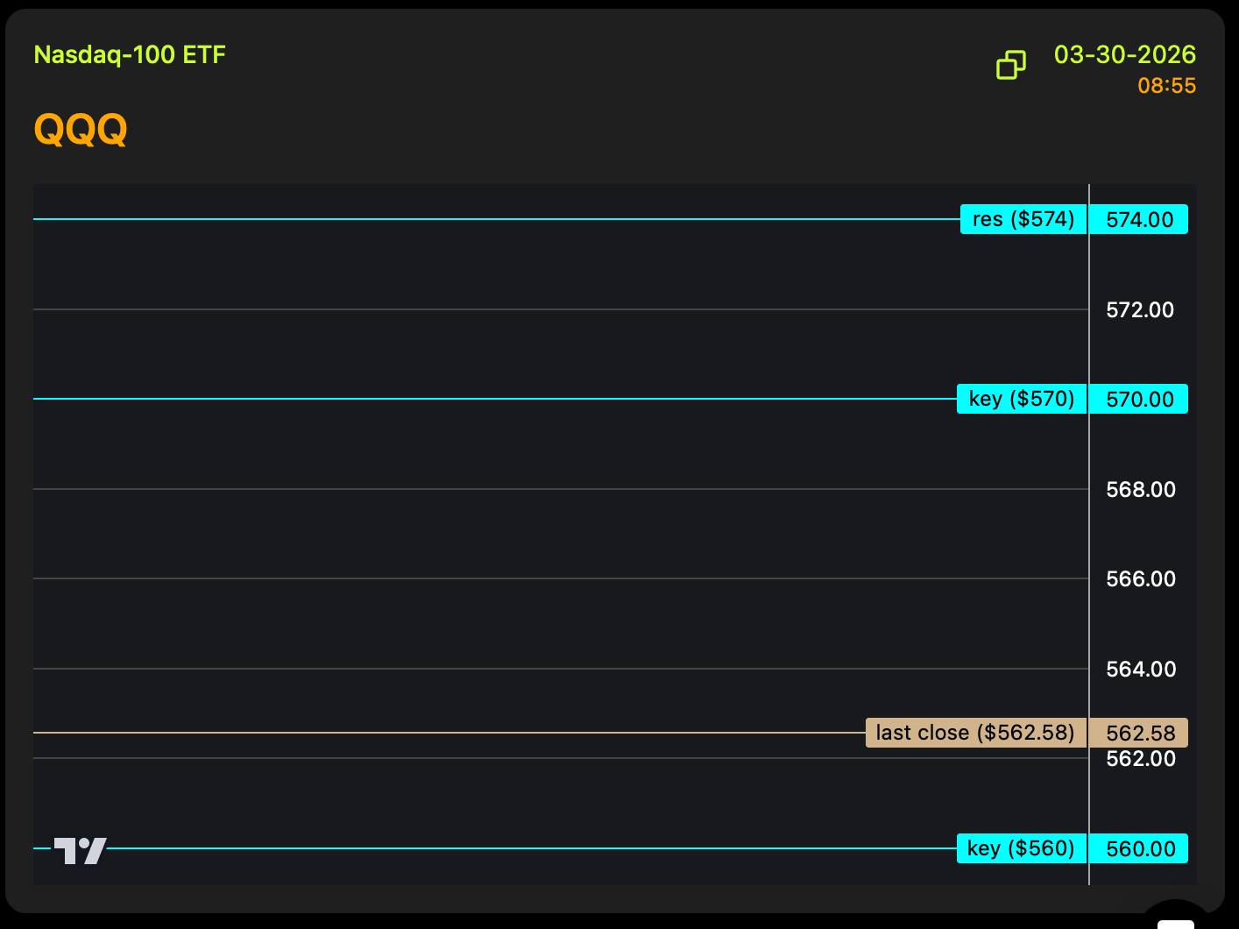The height and width of the screenshot is (929, 1239).
Task: Click the copy icon beside the date
Action: (1010, 65)
